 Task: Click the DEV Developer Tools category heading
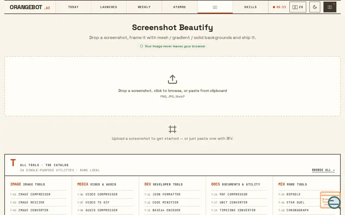pos(163,184)
